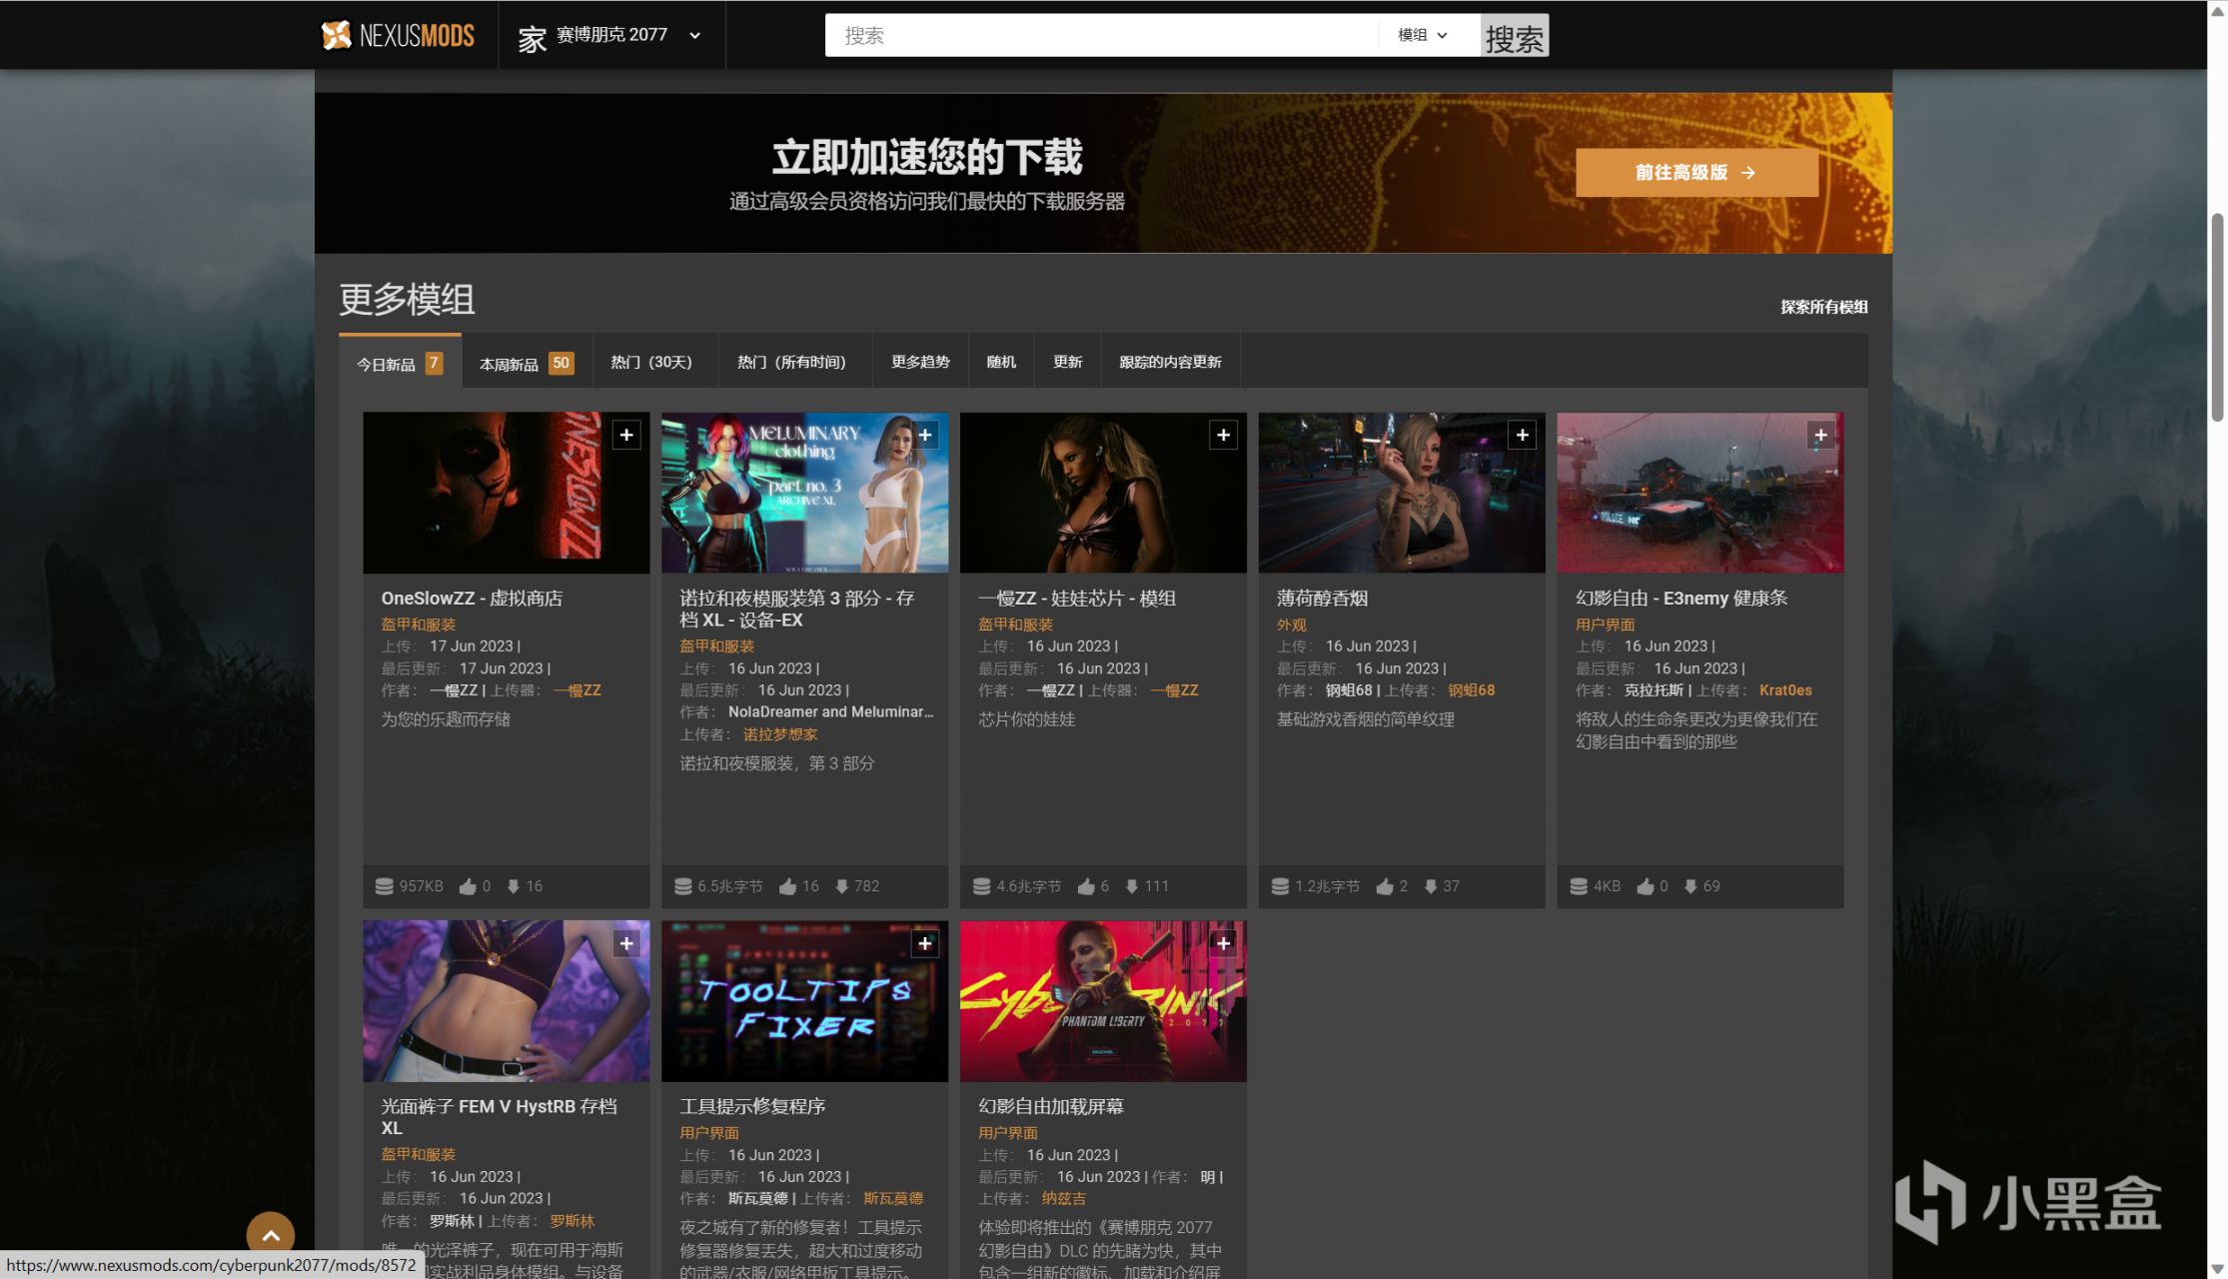Click downloads icon showing 69
Viewport: 2228px width, 1279px height.
[x=1690, y=886]
